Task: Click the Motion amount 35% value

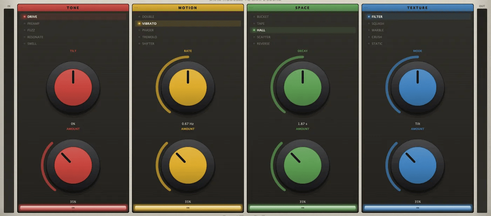Action: coord(188,202)
